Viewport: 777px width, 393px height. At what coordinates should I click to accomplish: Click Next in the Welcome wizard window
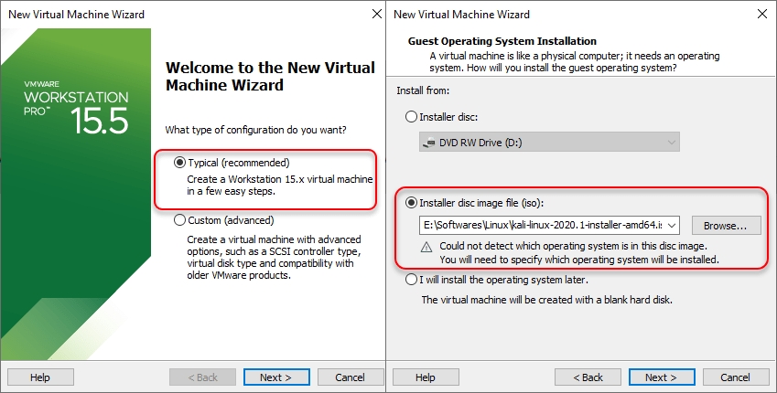tap(276, 377)
